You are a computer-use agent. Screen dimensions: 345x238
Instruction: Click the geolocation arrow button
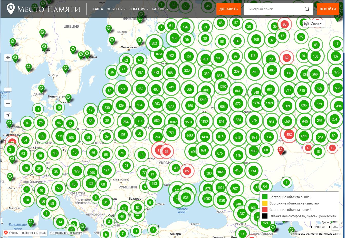point(8,115)
